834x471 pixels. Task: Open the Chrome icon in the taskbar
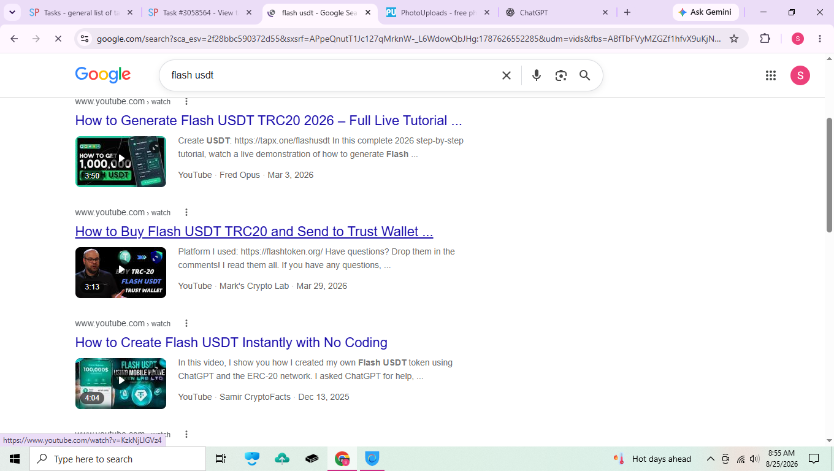342,459
